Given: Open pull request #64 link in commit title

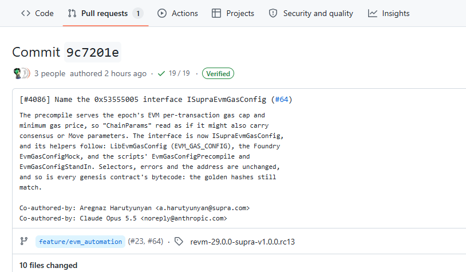Looking at the screenshot, I should pyautogui.click(x=282, y=99).
